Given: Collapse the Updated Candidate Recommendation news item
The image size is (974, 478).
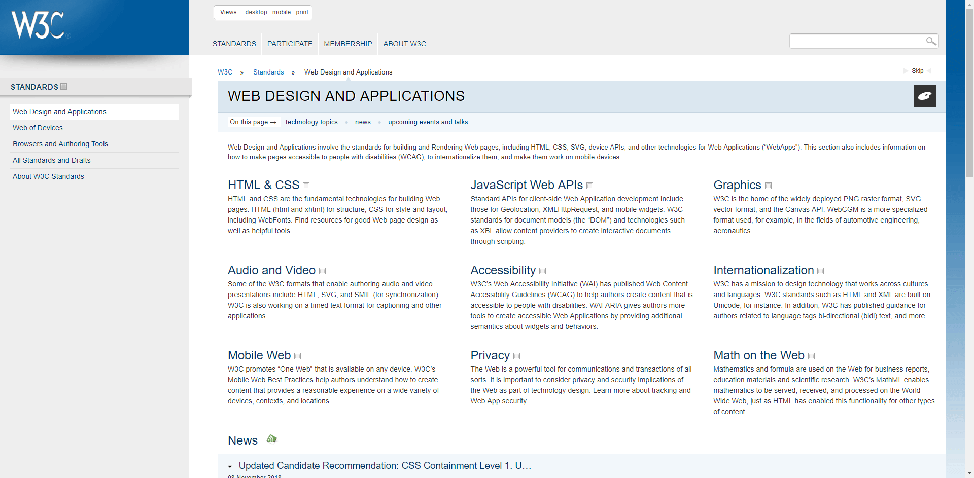Looking at the screenshot, I should coord(231,466).
